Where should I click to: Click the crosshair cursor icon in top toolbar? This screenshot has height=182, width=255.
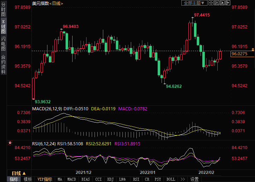[211, 3]
